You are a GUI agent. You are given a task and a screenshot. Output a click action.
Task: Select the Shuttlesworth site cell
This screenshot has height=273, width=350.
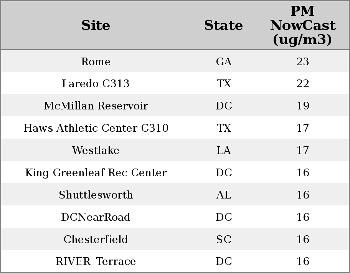pyautogui.click(x=96, y=195)
